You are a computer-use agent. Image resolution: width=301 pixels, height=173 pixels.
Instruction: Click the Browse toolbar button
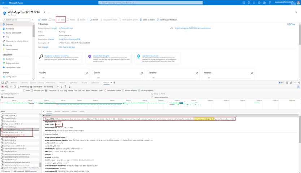pos(43,20)
